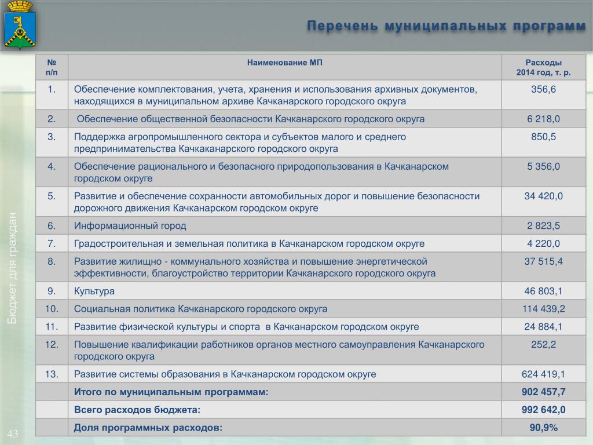Click row number '9.' in the table
Screen dimensions: 593x445
(52, 291)
